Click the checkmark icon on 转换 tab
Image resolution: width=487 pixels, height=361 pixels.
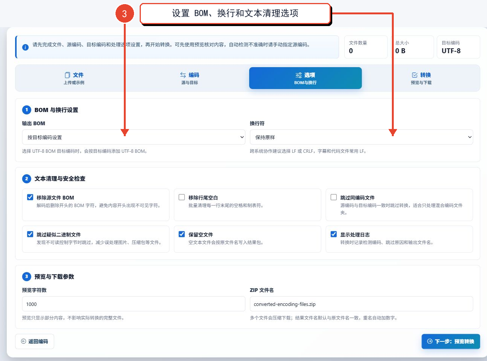[415, 75]
